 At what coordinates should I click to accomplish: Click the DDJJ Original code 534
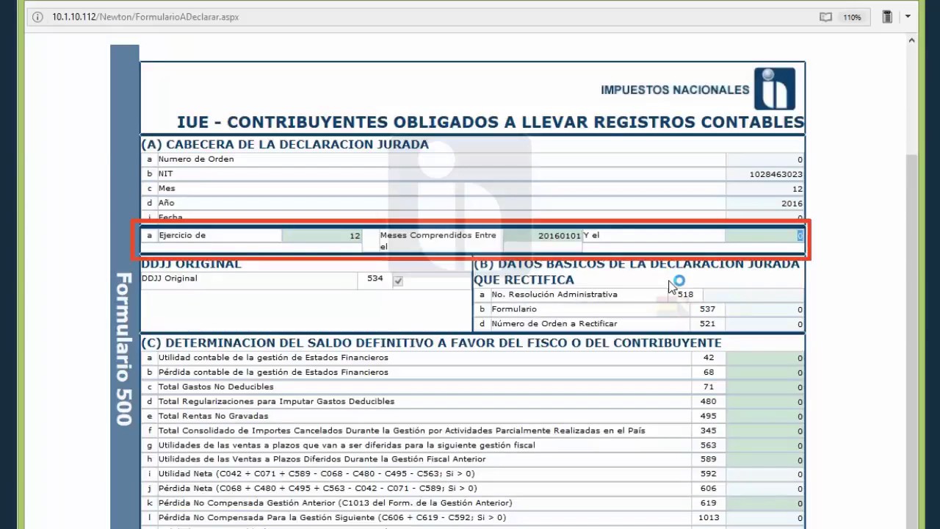(375, 278)
